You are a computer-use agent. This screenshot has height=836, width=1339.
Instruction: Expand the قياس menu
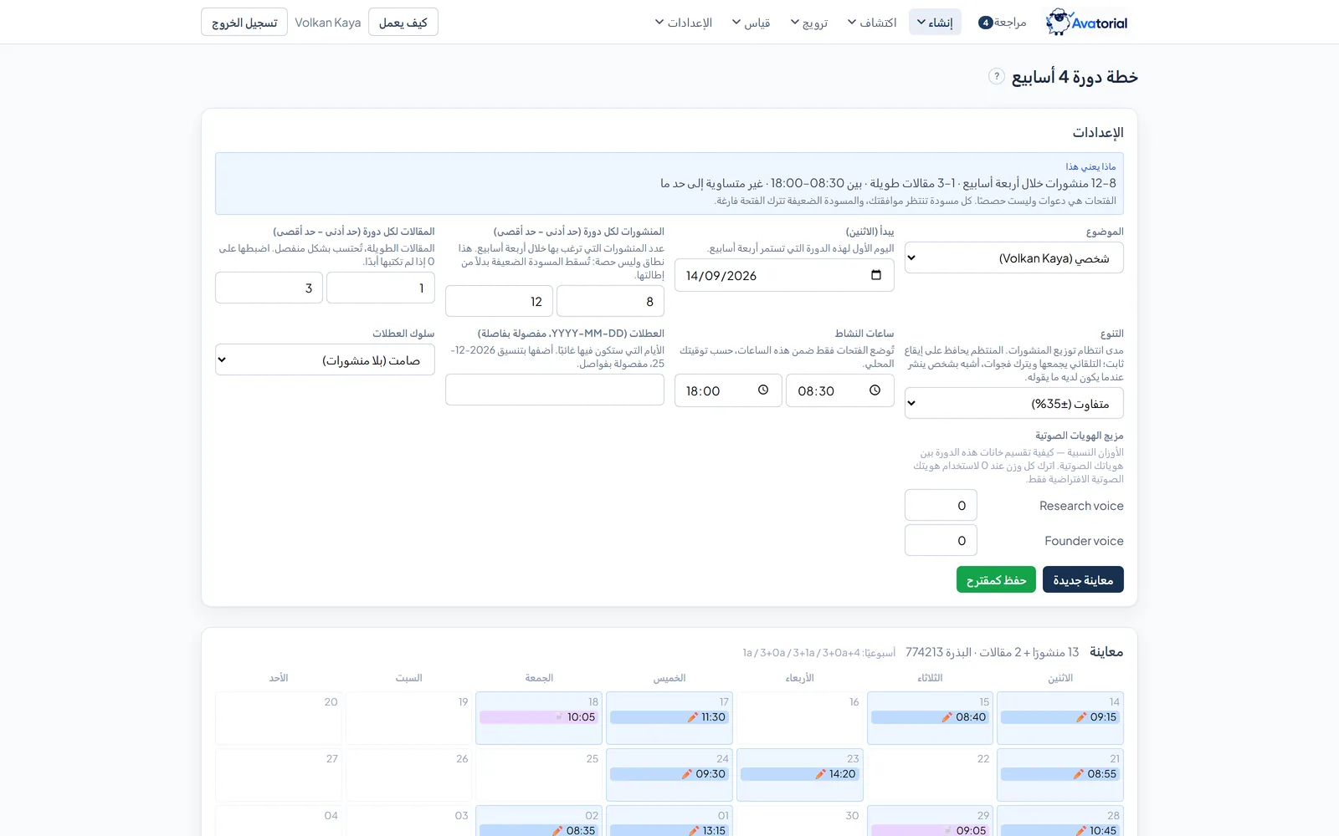point(752,23)
